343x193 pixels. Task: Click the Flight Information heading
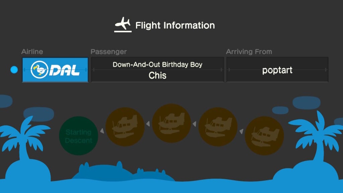[175, 25]
